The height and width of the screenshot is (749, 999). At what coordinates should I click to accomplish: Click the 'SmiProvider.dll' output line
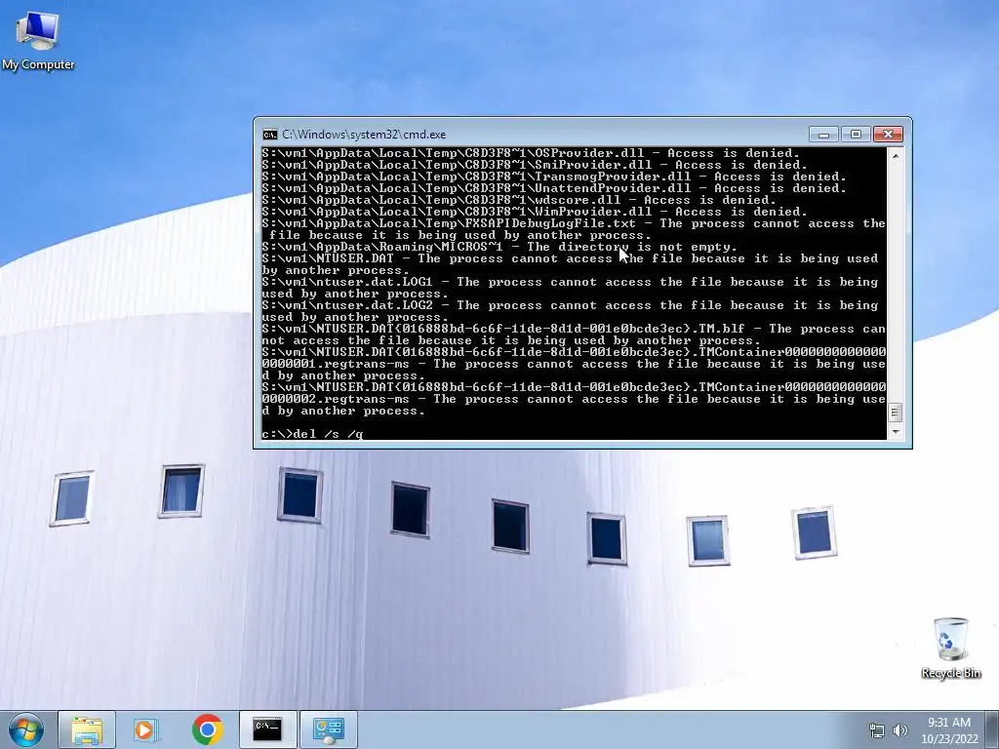(534, 165)
